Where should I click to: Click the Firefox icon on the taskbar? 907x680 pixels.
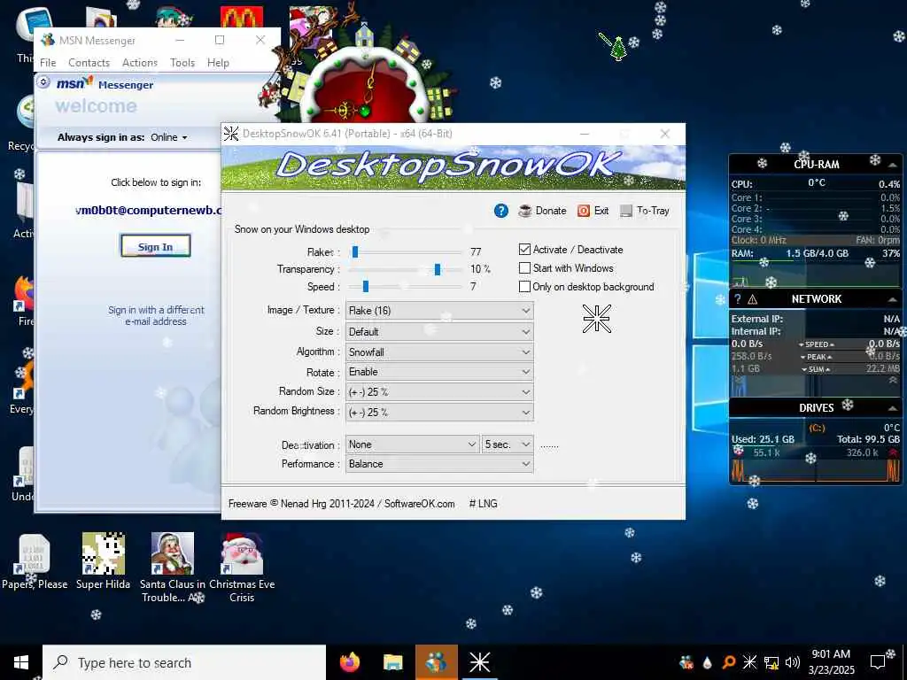tap(349, 662)
